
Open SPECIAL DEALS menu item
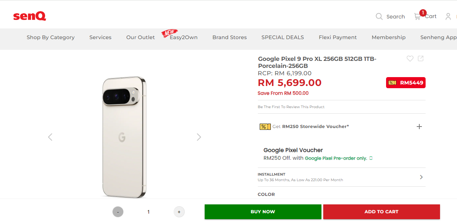pyautogui.click(x=283, y=37)
